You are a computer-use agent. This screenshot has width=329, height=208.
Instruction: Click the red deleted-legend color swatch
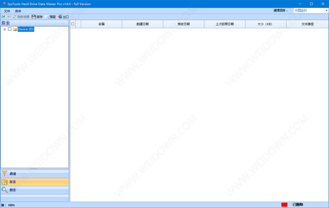284,205
